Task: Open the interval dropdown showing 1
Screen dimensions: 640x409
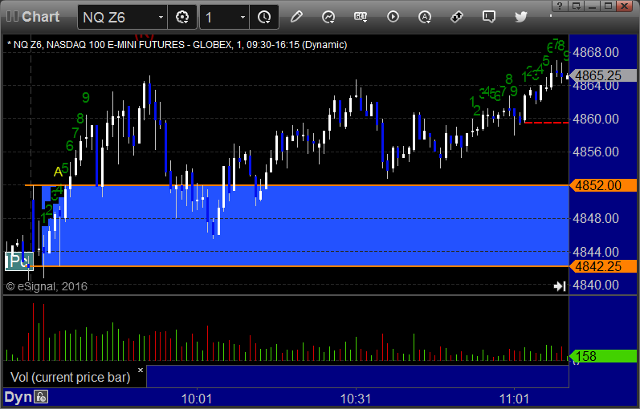Action: [243, 17]
